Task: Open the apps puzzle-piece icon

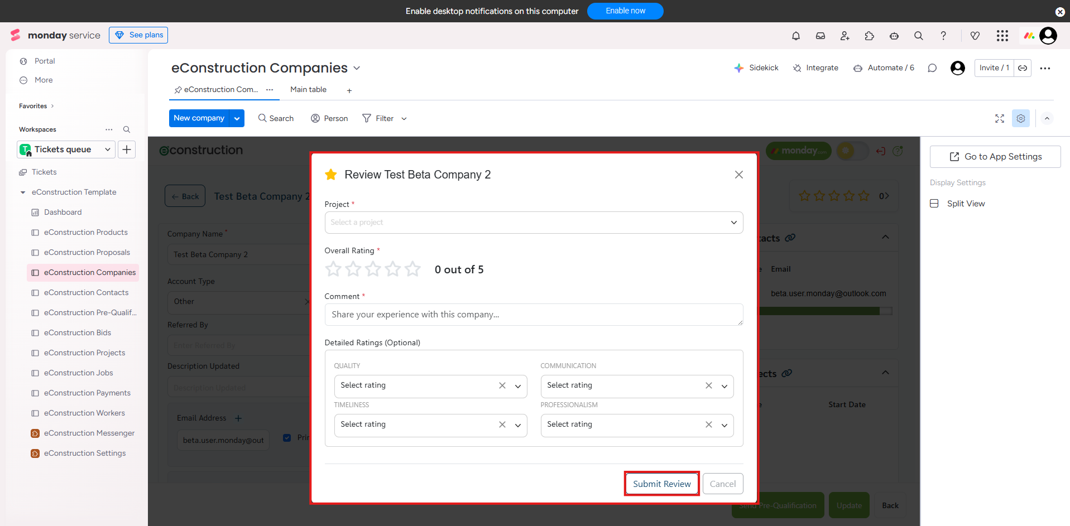Action: [x=870, y=36]
